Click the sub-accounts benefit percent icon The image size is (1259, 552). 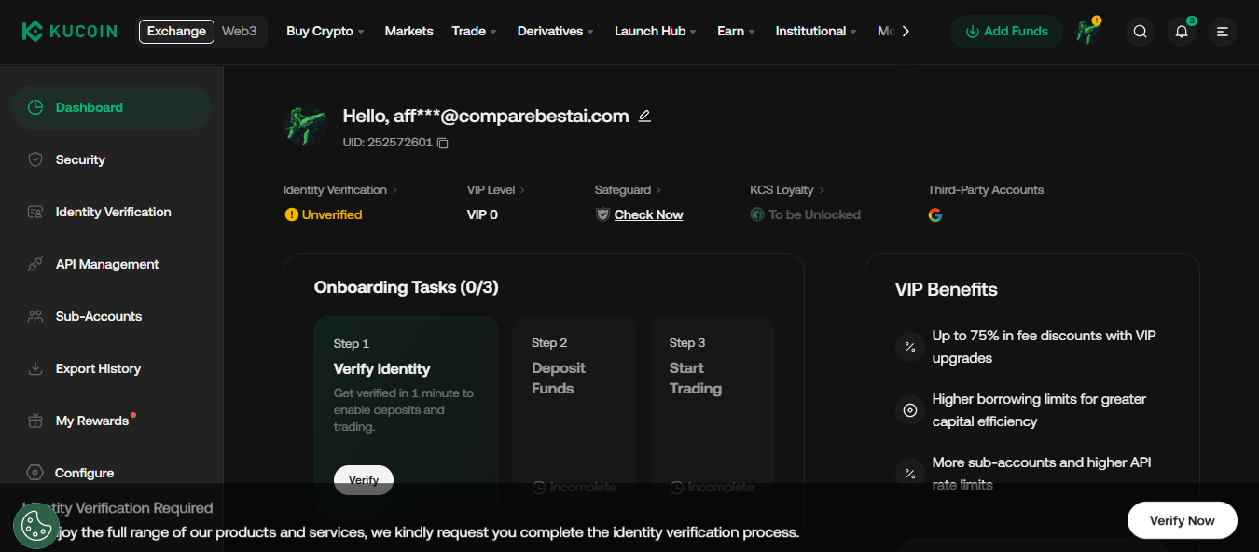coord(910,474)
